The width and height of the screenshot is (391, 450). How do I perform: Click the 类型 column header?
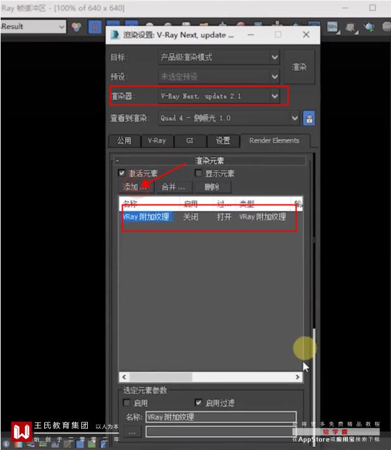pos(263,204)
